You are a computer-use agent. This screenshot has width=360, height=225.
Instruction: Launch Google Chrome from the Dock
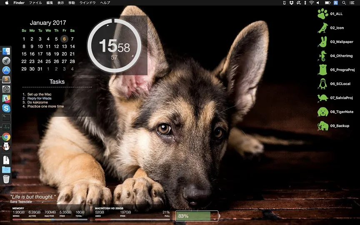6,137
